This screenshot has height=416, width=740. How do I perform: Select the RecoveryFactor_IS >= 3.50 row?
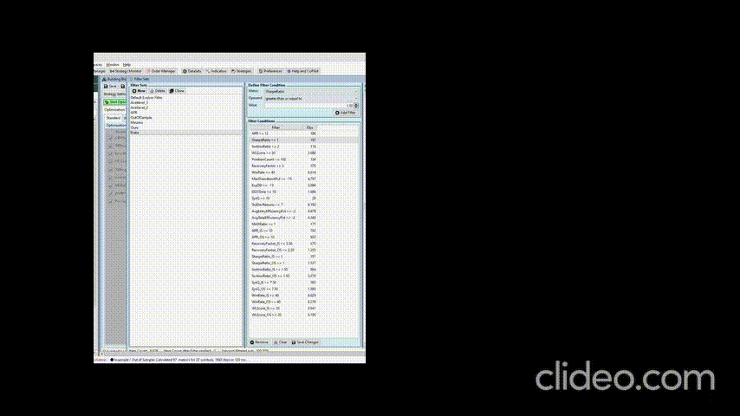click(304, 244)
